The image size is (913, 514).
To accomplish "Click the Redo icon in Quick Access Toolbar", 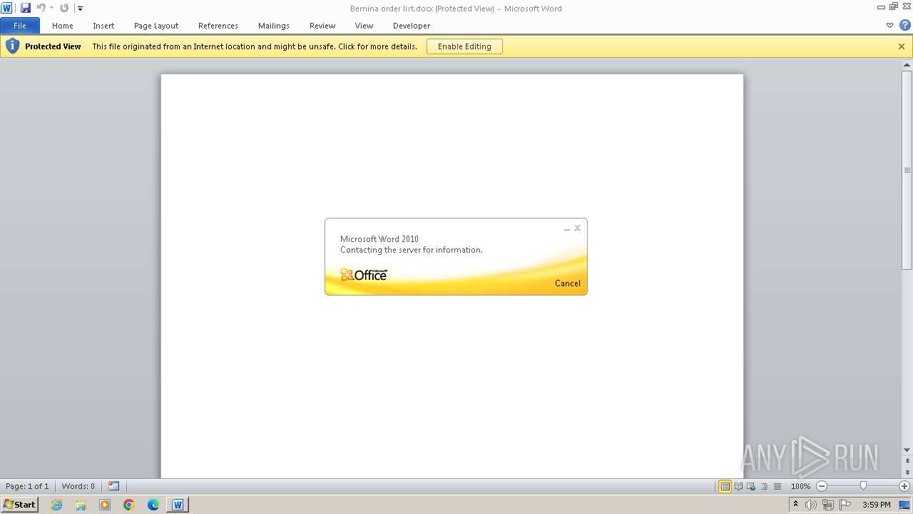I will point(64,8).
